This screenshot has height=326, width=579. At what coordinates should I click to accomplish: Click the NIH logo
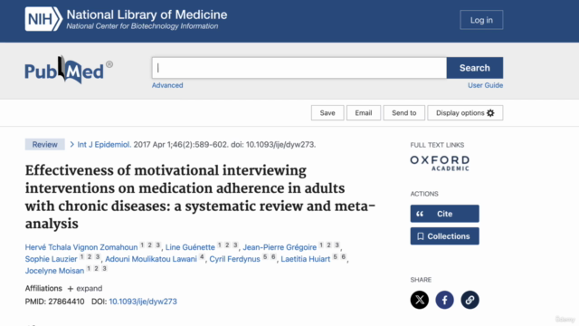(43, 19)
